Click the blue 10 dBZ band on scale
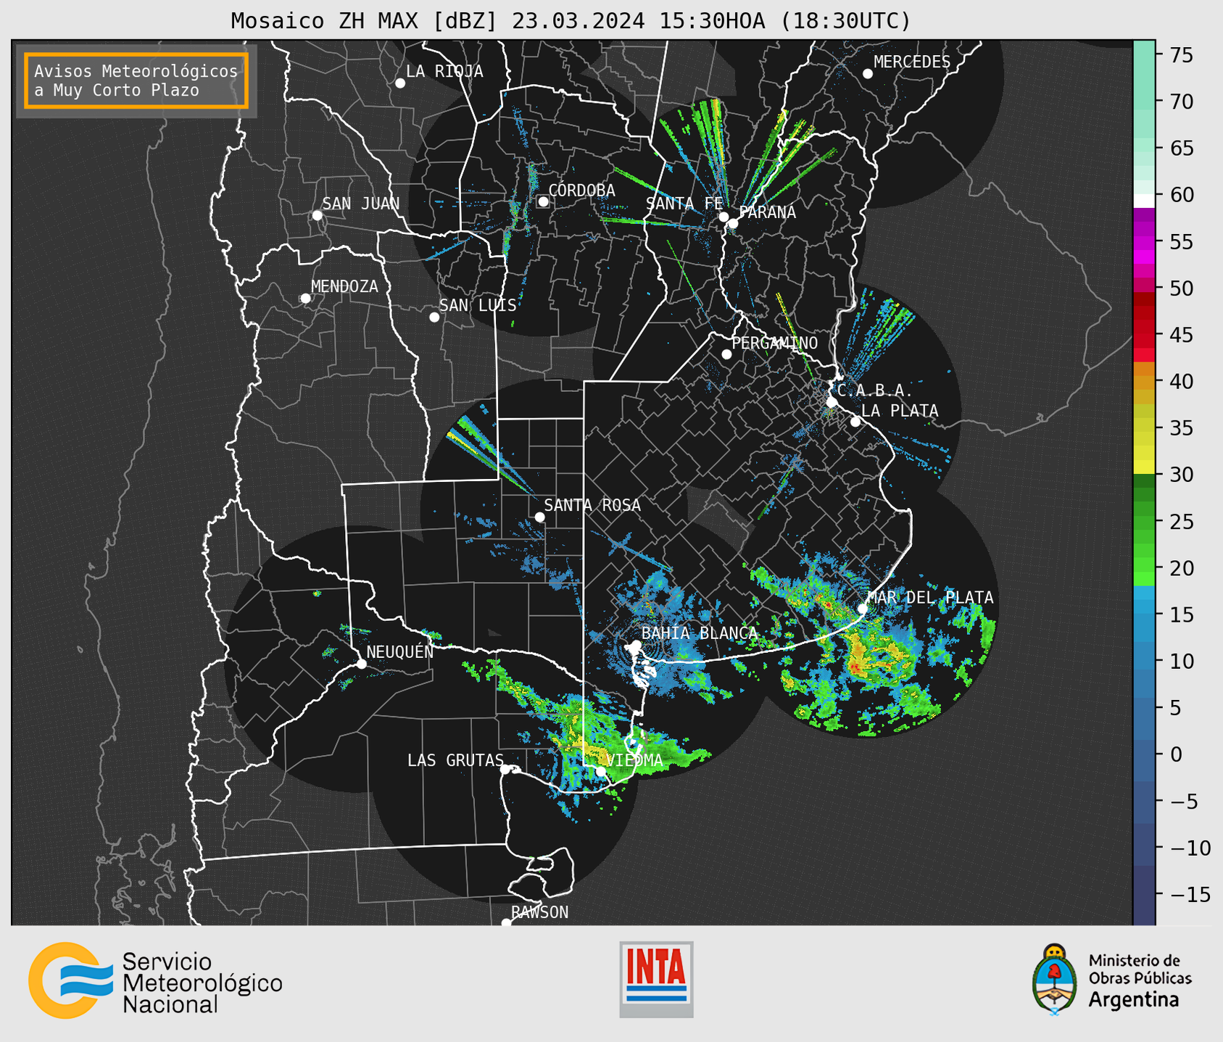This screenshot has height=1042, width=1223. (x=1144, y=661)
